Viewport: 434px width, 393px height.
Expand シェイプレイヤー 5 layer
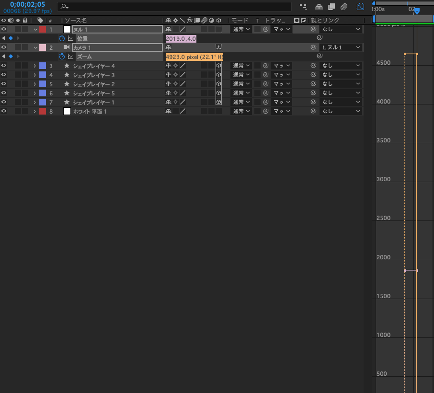34,93
